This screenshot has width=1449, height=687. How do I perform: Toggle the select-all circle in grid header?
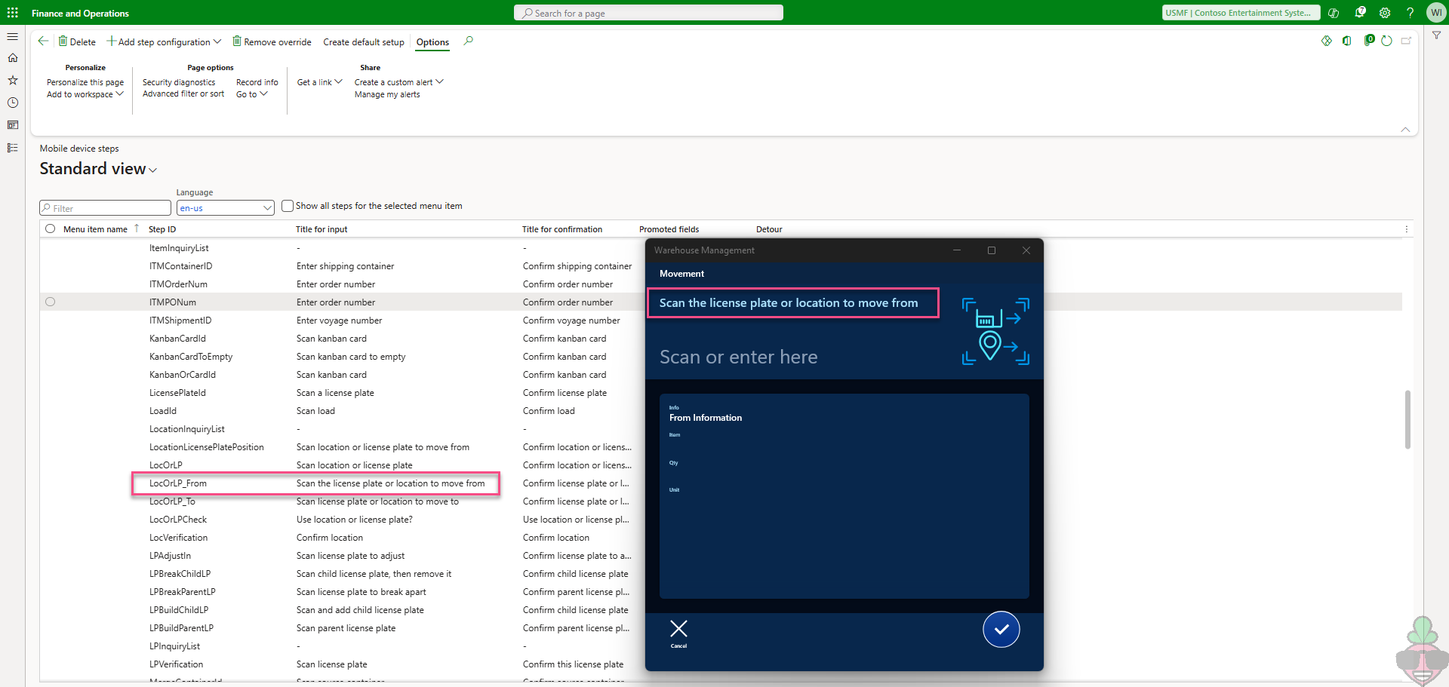51,229
